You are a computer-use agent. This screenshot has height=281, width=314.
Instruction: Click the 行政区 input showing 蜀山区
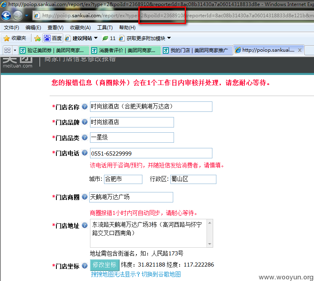[x=193, y=179]
